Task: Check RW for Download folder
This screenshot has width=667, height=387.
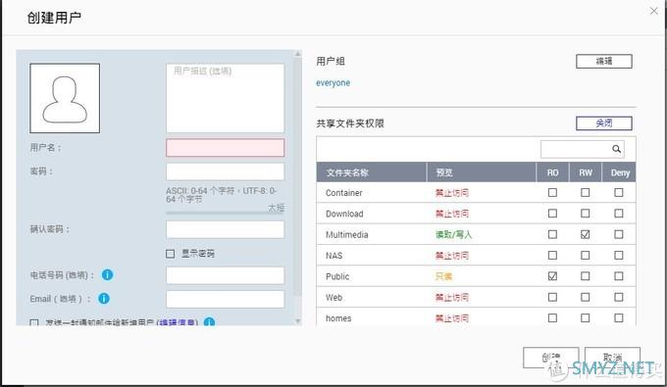Action: click(586, 214)
